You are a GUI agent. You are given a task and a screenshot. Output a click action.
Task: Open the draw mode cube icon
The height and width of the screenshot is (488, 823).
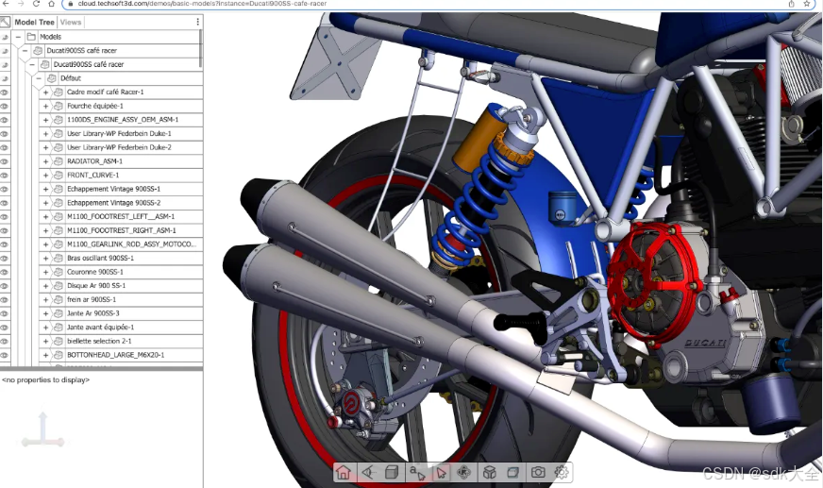tap(392, 472)
